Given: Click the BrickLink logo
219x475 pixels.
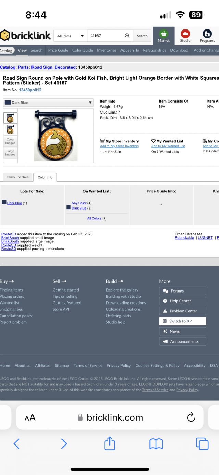Looking at the screenshot, I should click(x=25, y=36).
